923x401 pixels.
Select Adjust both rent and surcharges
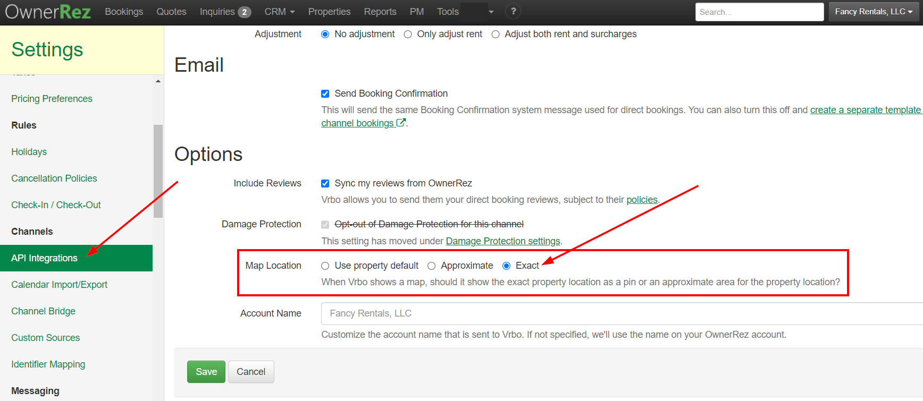click(x=496, y=35)
